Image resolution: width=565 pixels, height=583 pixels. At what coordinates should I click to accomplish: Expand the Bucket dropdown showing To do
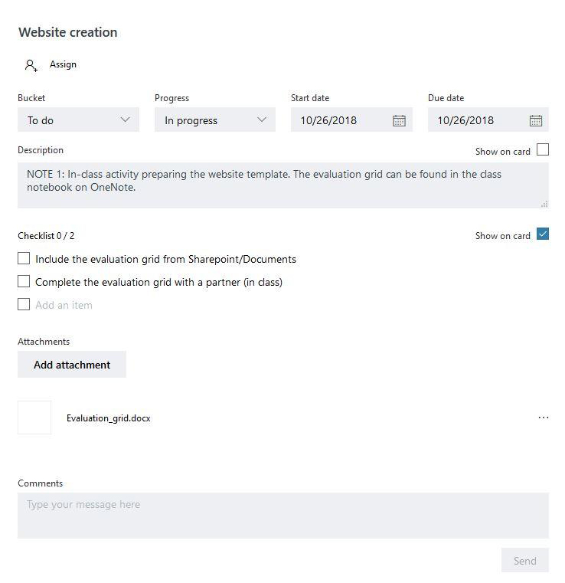78,120
